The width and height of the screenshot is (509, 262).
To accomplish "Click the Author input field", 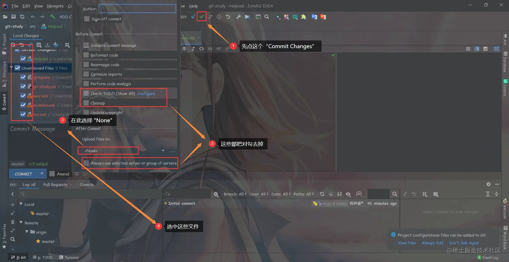I will pos(137,9).
